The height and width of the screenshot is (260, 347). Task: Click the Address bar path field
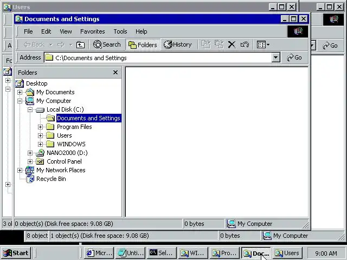click(x=158, y=58)
